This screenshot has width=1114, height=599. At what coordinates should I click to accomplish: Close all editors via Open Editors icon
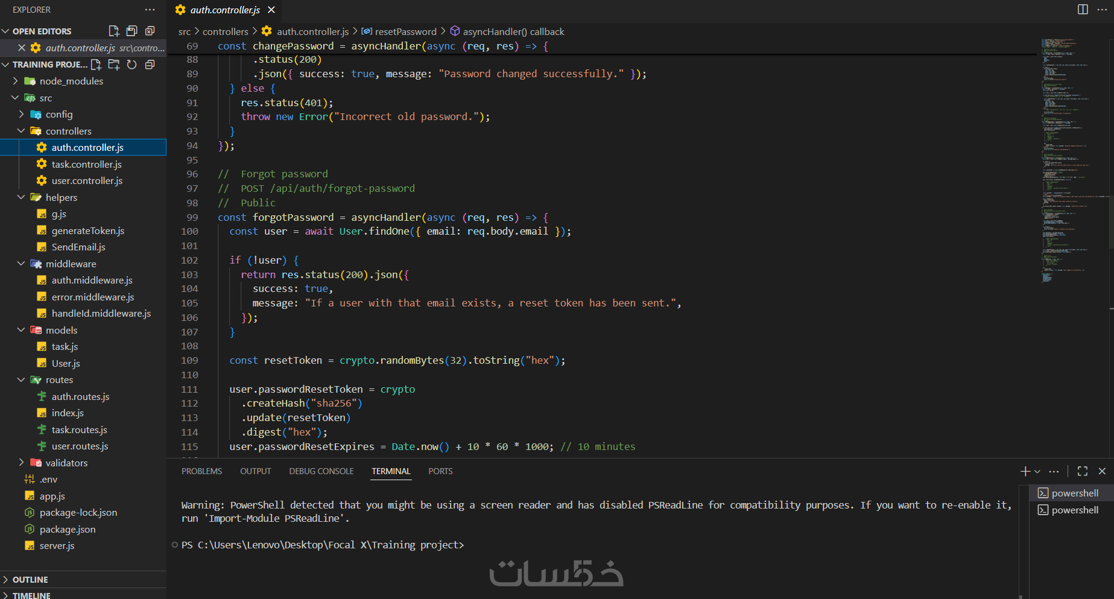(x=150, y=31)
